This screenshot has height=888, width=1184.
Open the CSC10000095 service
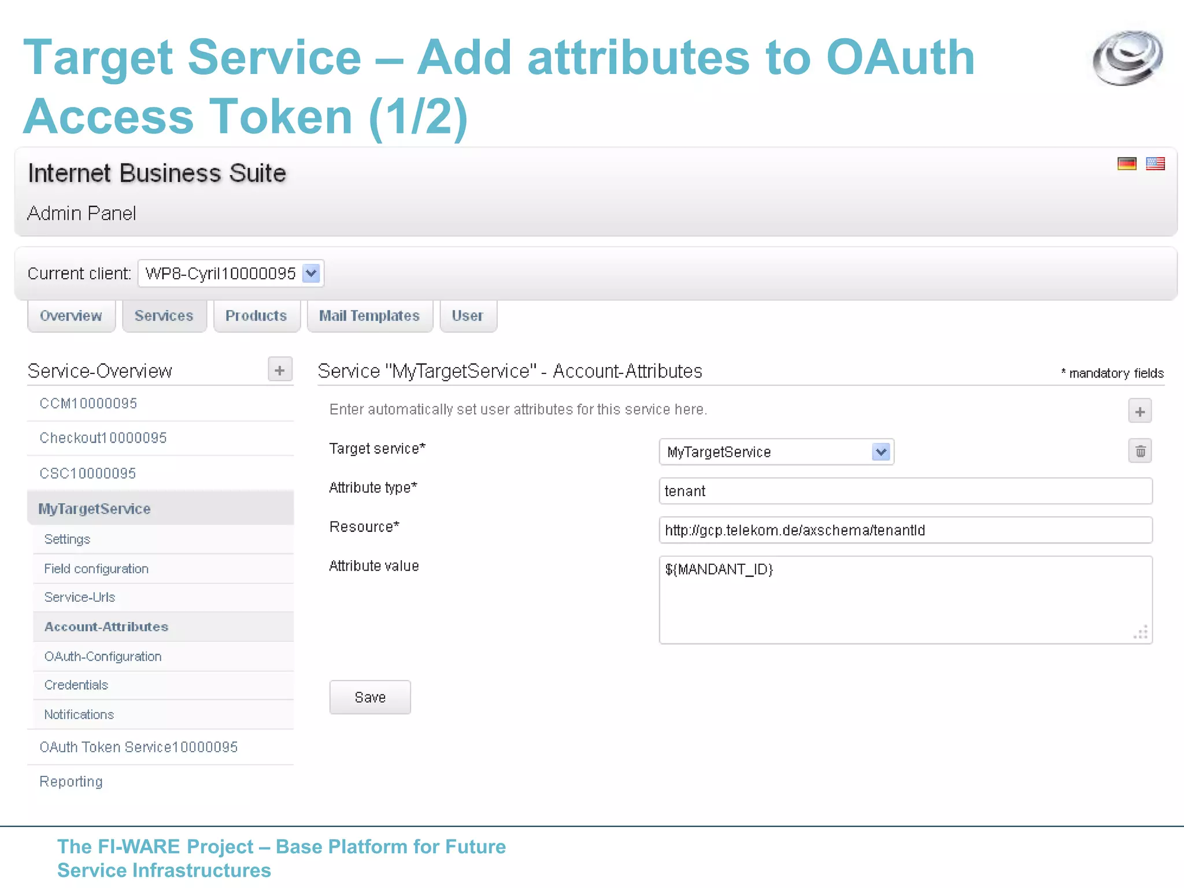pos(160,473)
